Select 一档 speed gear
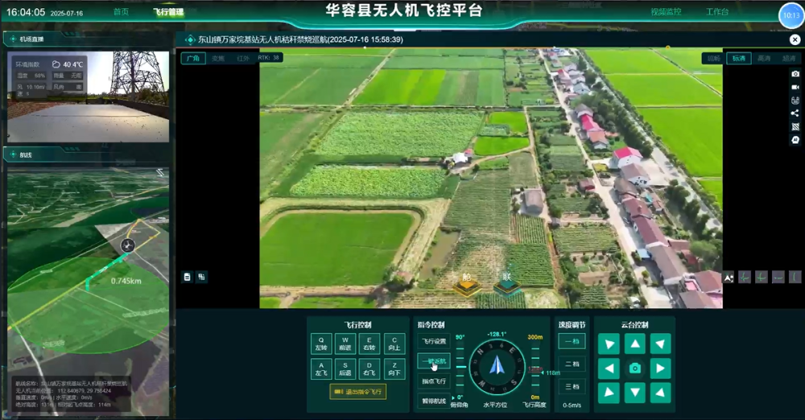The image size is (805, 420). [572, 341]
